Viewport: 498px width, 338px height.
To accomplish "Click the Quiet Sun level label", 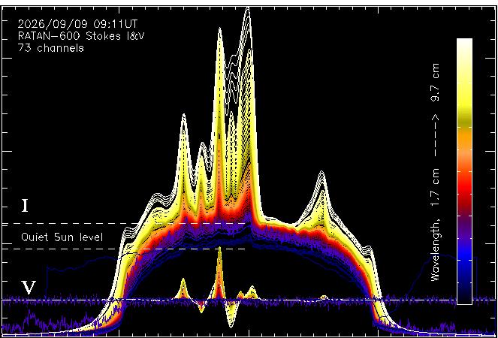I will tap(62, 237).
